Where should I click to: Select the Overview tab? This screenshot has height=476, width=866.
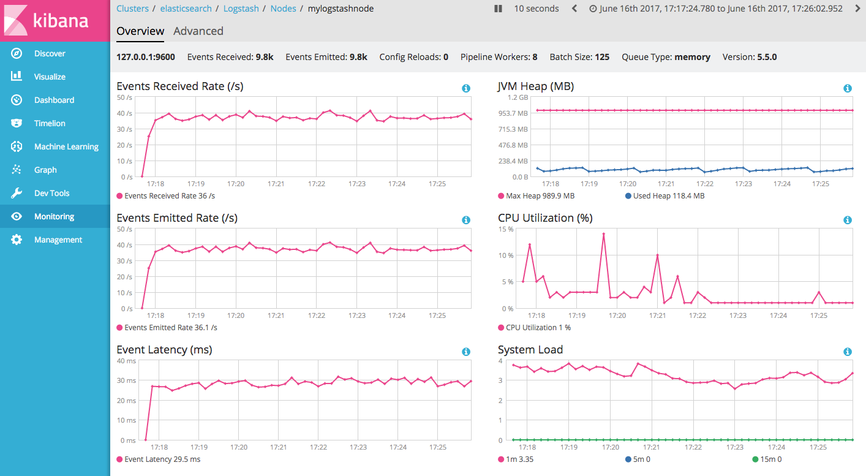pyautogui.click(x=140, y=31)
